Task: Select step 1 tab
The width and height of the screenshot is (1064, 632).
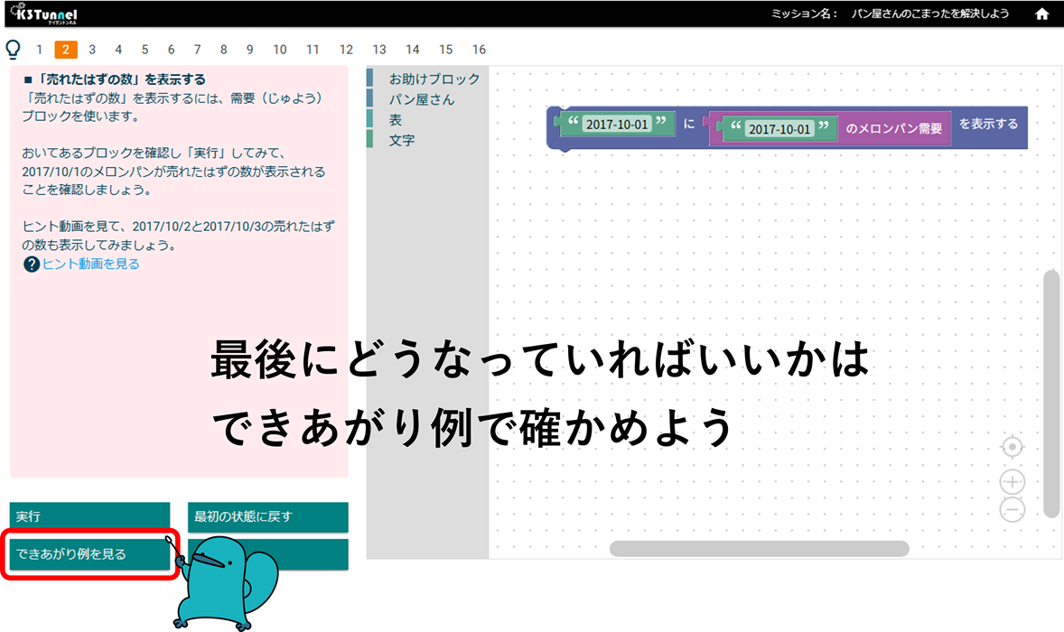Action: tap(40, 50)
